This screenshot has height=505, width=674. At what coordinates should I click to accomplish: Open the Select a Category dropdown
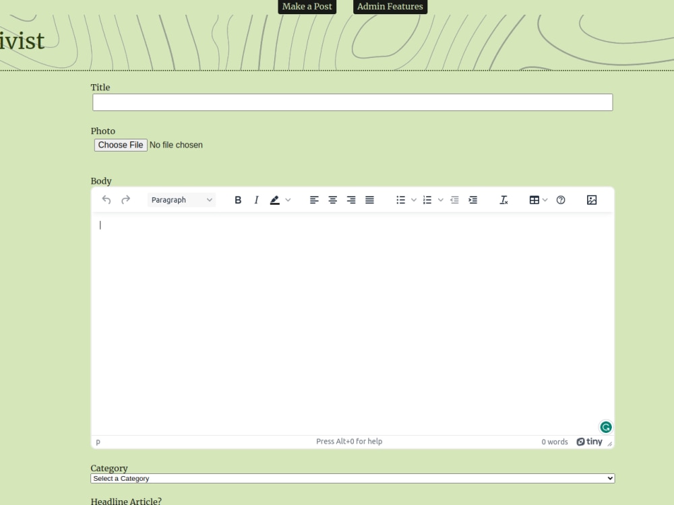point(353,478)
